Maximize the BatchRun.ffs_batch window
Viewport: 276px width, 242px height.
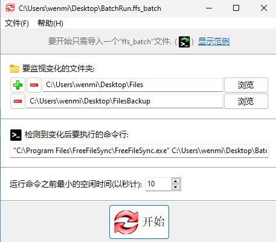(236, 8)
